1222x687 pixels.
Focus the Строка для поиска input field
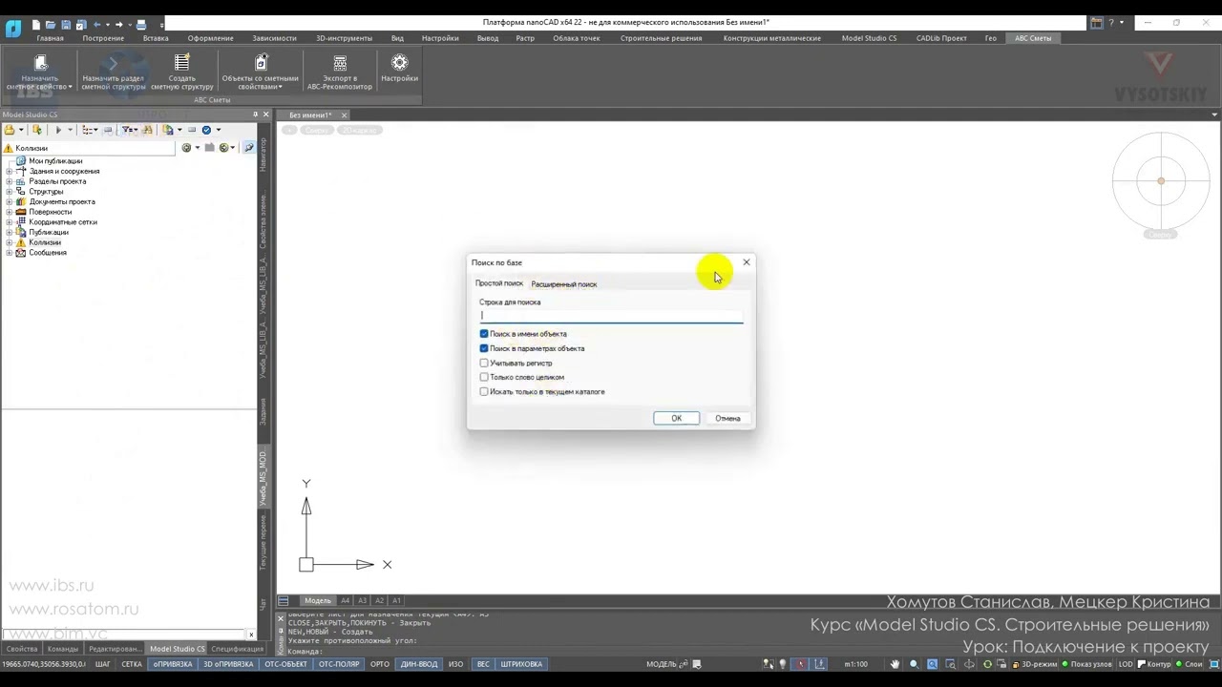click(x=611, y=316)
